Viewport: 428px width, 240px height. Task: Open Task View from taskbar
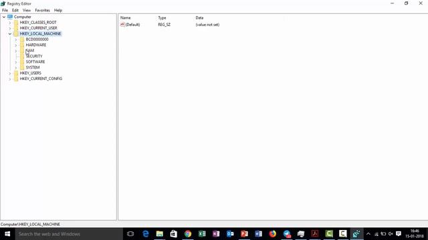click(x=130, y=234)
